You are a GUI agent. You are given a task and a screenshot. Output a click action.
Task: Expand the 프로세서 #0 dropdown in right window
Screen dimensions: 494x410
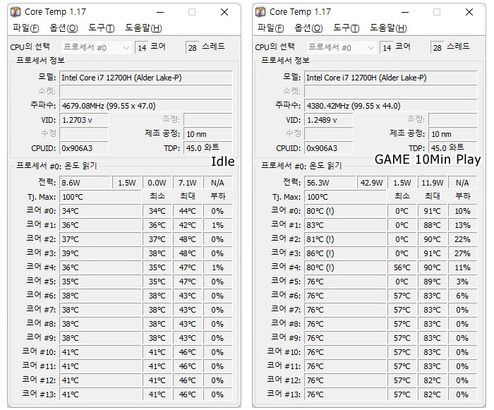click(x=341, y=47)
